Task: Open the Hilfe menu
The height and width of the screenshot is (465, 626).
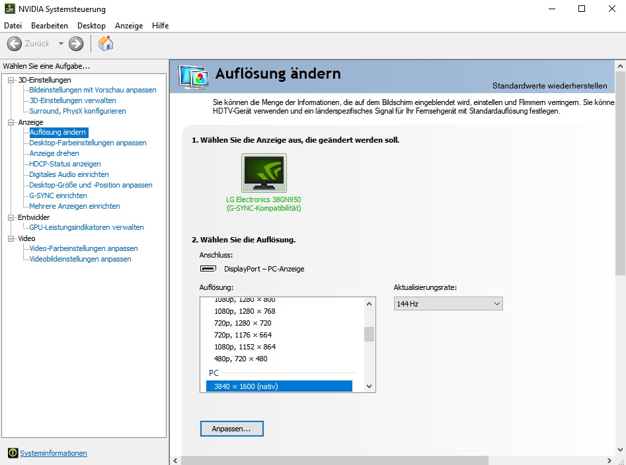Action: 160,26
